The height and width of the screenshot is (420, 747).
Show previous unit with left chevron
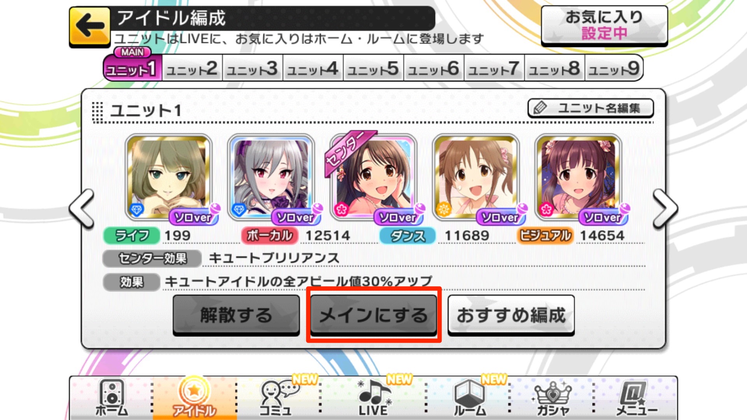(82, 208)
